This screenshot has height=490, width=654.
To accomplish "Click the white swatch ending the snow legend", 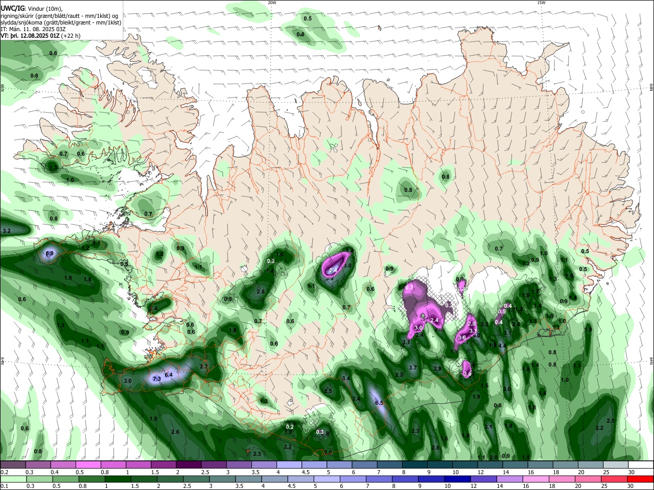I will coord(642,465).
